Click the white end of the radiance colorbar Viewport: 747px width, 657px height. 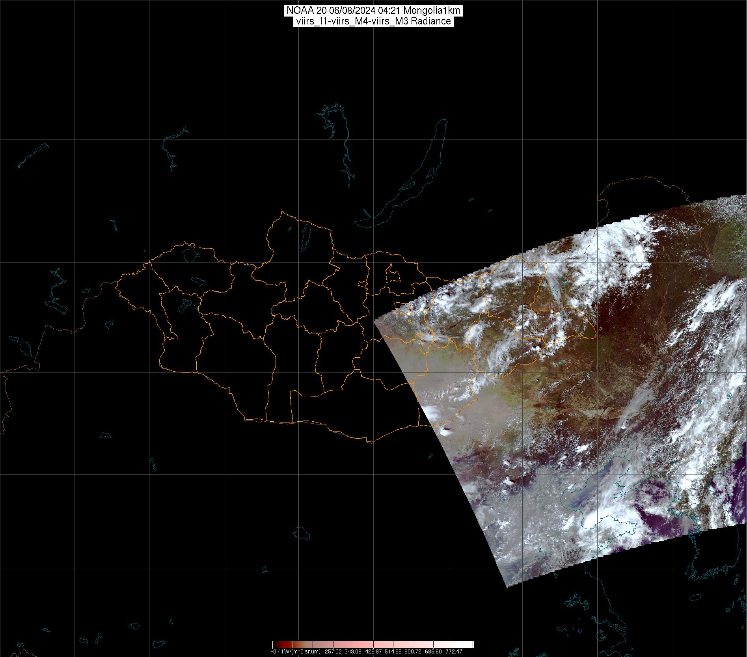pyautogui.click(x=464, y=644)
